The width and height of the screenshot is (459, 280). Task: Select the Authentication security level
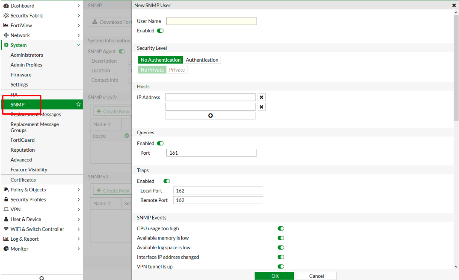(202, 60)
